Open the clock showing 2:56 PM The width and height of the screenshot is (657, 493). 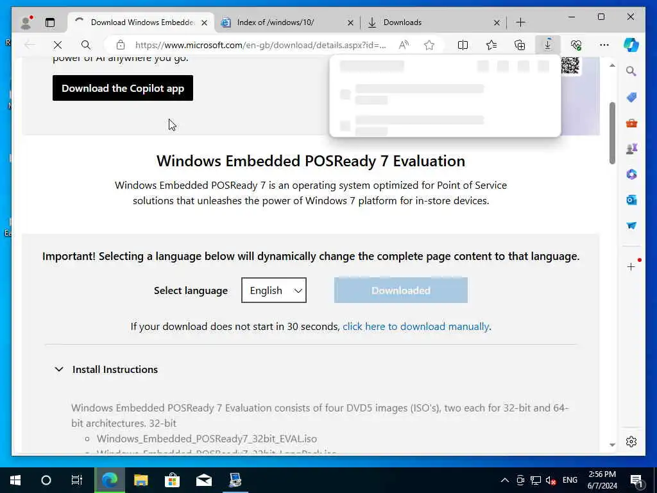pos(602,480)
